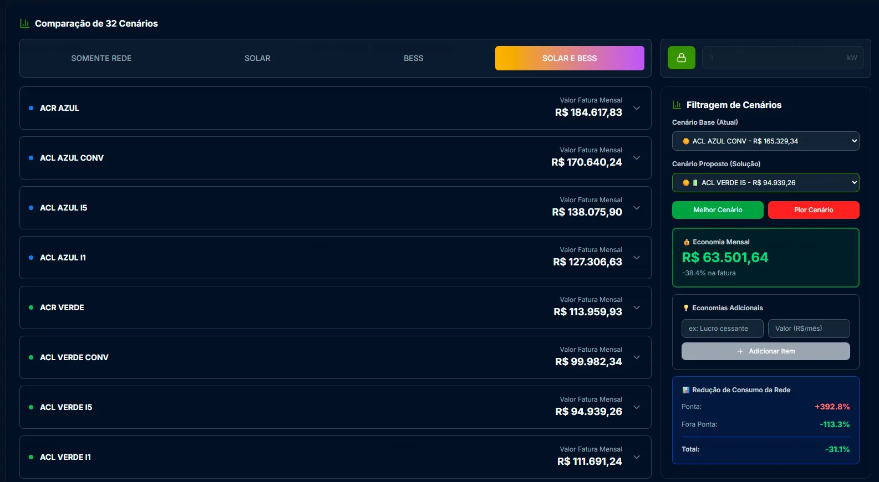Switch to the SOMENTE REDE tab
The image size is (879, 482).
101,58
